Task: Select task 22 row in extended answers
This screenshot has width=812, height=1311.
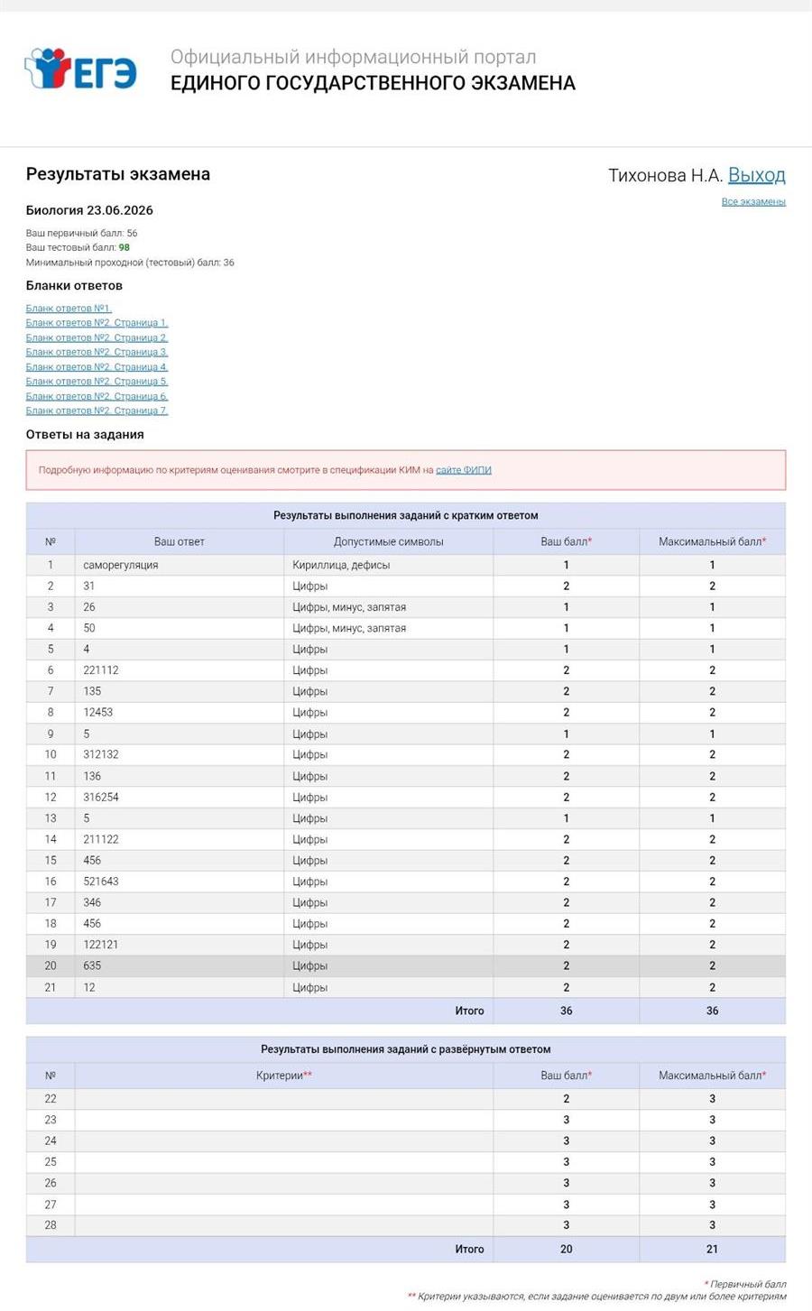Action: coord(406,1099)
